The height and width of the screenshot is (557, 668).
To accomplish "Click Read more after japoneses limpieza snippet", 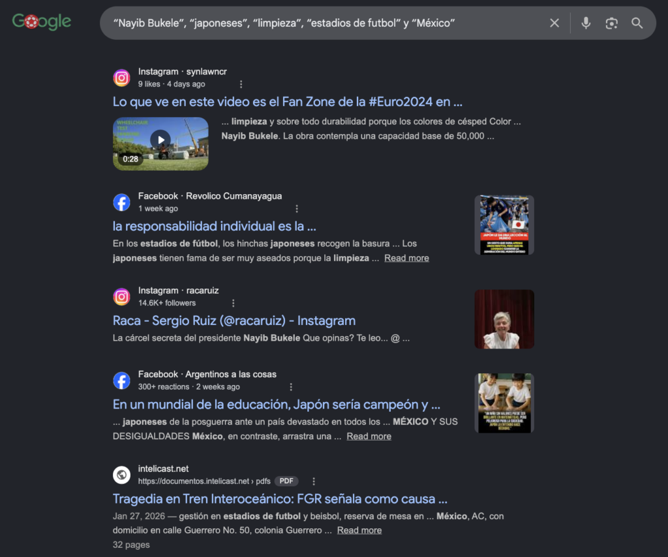I will [406, 258].
